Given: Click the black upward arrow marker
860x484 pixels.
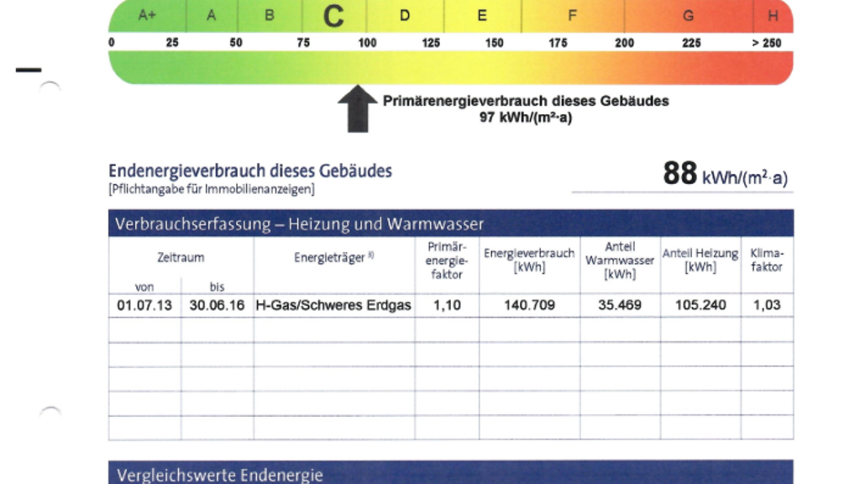Looking at the screenshot, I should (357, 109).
